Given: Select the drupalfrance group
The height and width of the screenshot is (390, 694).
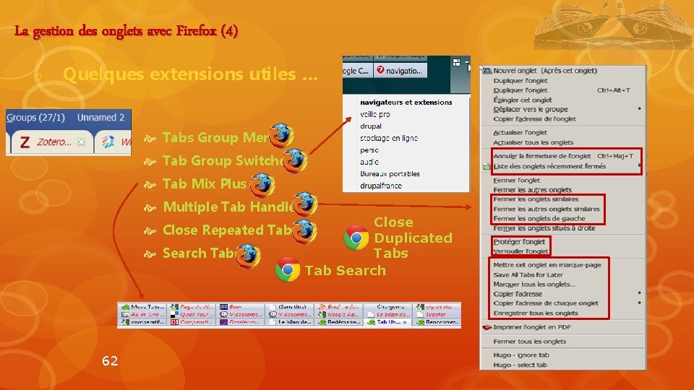Looking at the screenshot, I should click(x=381, y=186).
